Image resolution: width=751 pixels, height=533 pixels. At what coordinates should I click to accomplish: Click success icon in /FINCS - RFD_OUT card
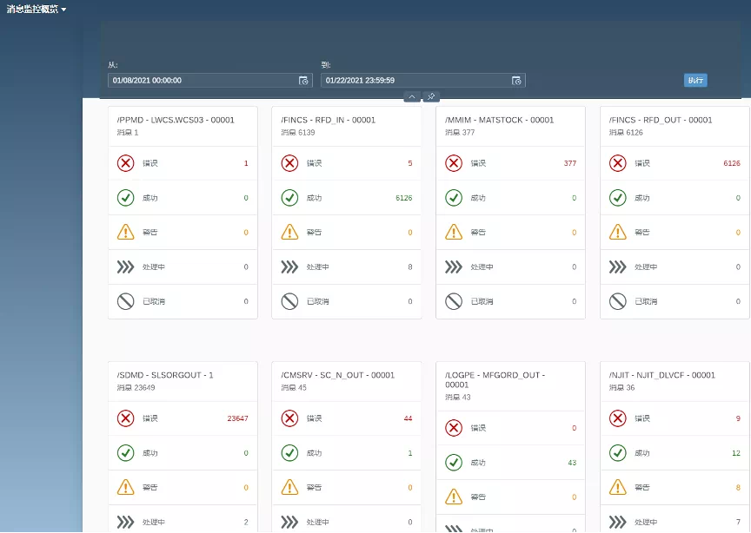(618, 198)
